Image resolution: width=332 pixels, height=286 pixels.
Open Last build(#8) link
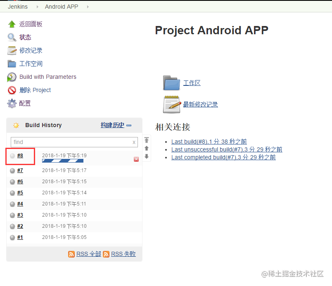point(209,142)
